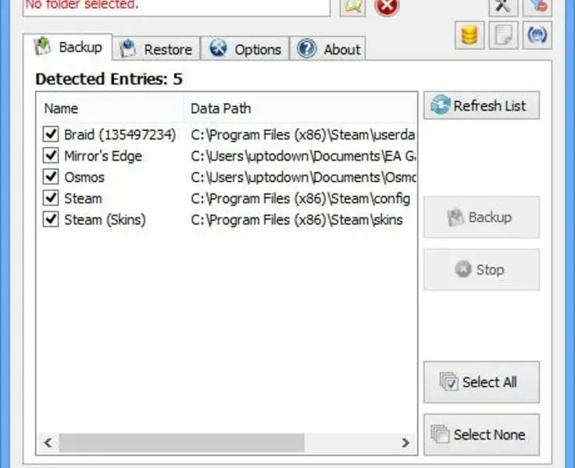Screen dimensions: 575x468
Task: Uncheck the Osmos entry checkbox
Action: (51, 177)
